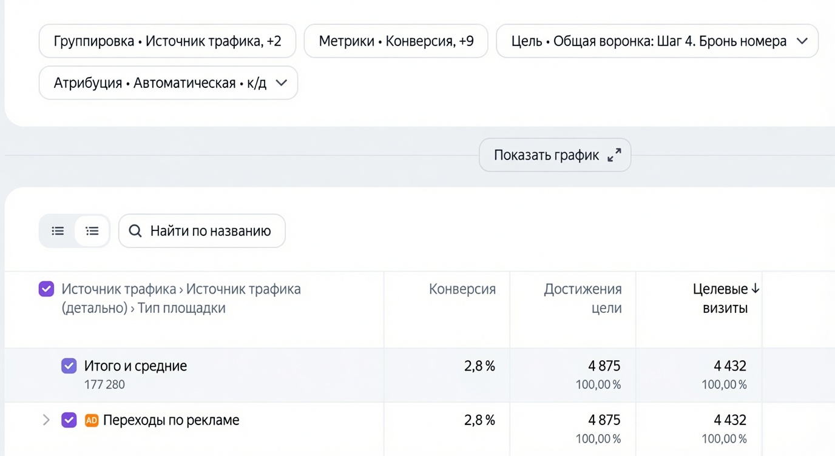Sort by the Конверсия column header
This screenshot has width=835, height=456.
(462, 289)
